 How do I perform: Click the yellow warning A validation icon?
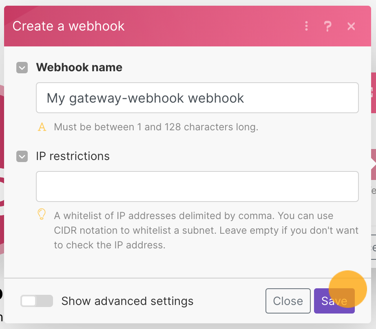pyautogui.click(x=42, y=127)
